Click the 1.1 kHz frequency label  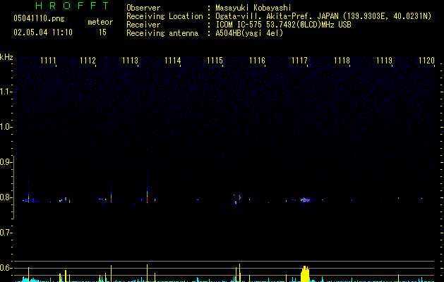click(6, 92)
